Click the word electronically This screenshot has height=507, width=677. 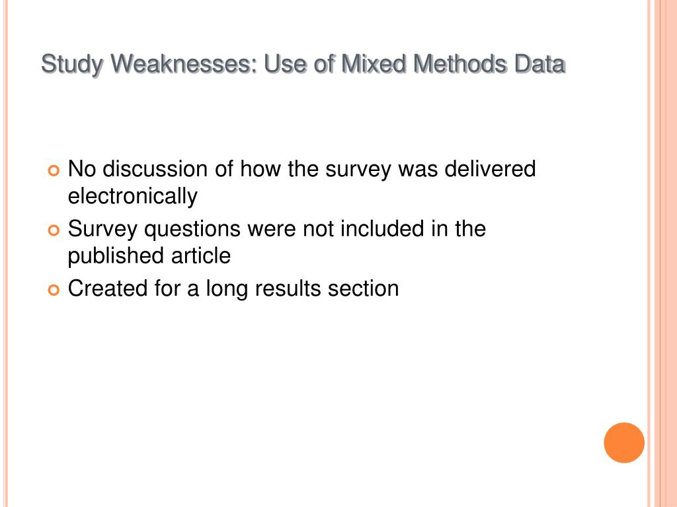pyautogui.click(x=132, y=196)
